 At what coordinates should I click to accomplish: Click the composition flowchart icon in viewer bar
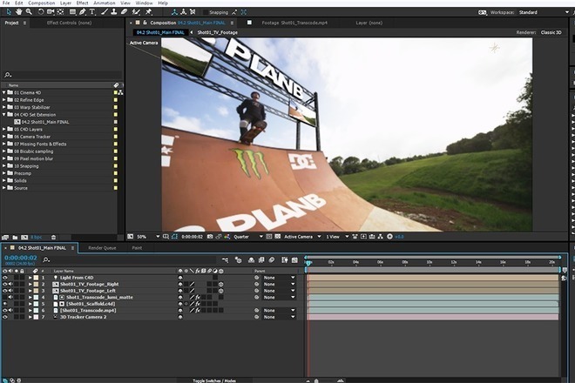[x=380, y=237]
